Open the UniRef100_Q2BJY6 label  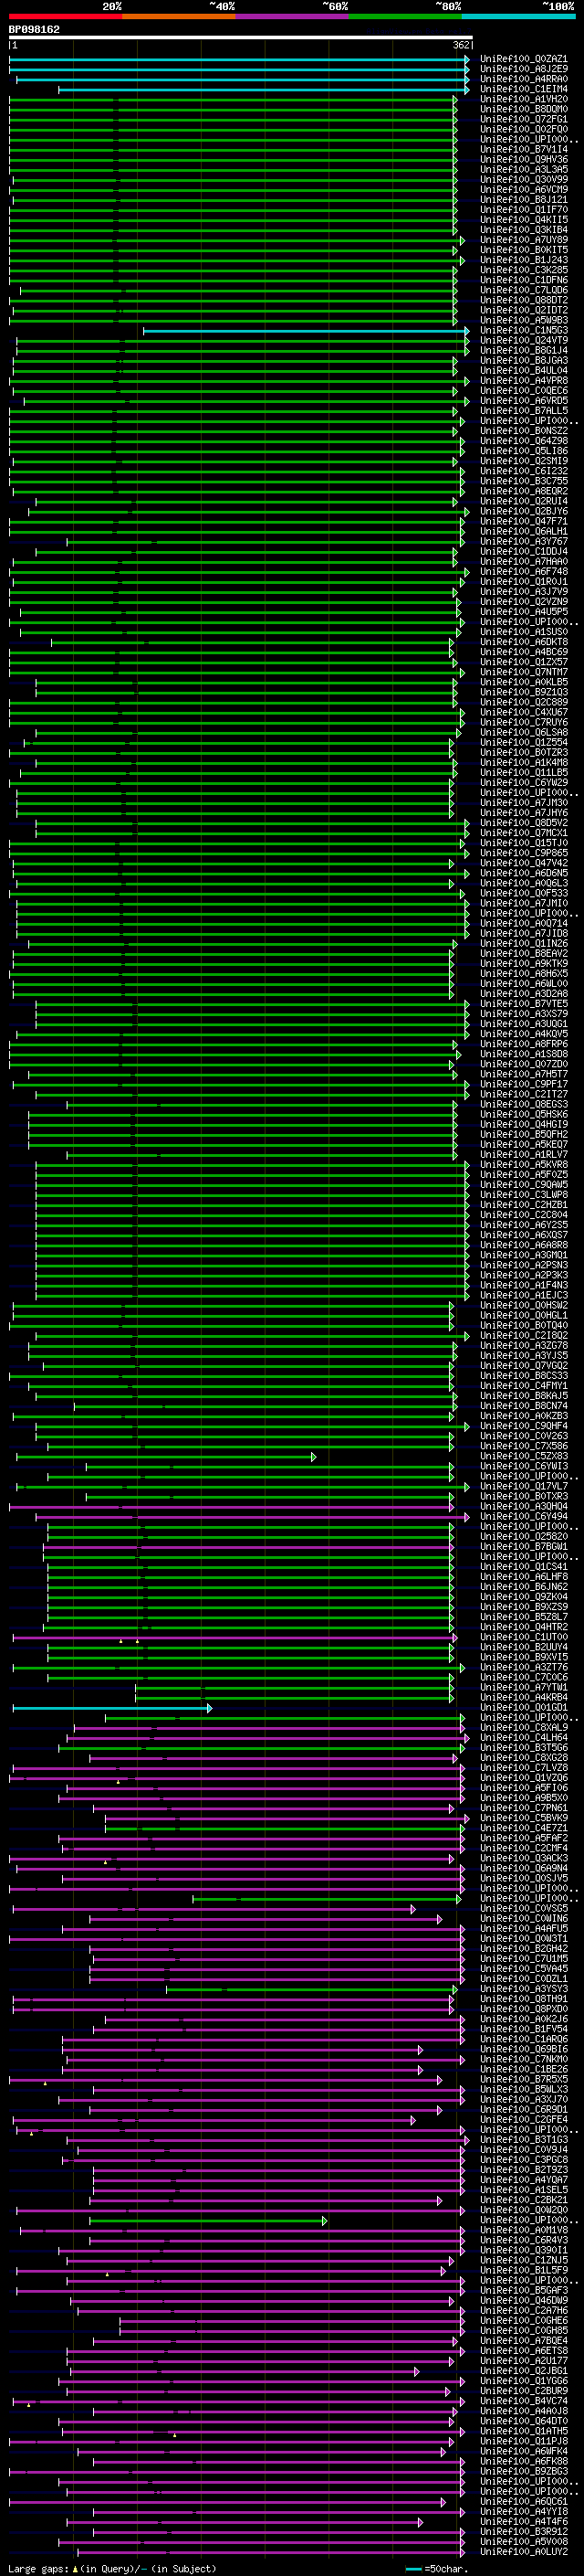click(x=523, y=512)
